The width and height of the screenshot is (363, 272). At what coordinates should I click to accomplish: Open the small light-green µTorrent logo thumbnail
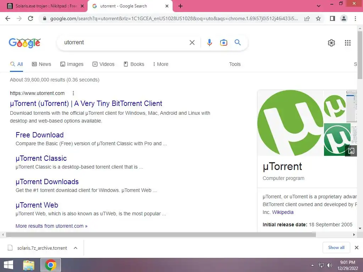pos(335,106)
